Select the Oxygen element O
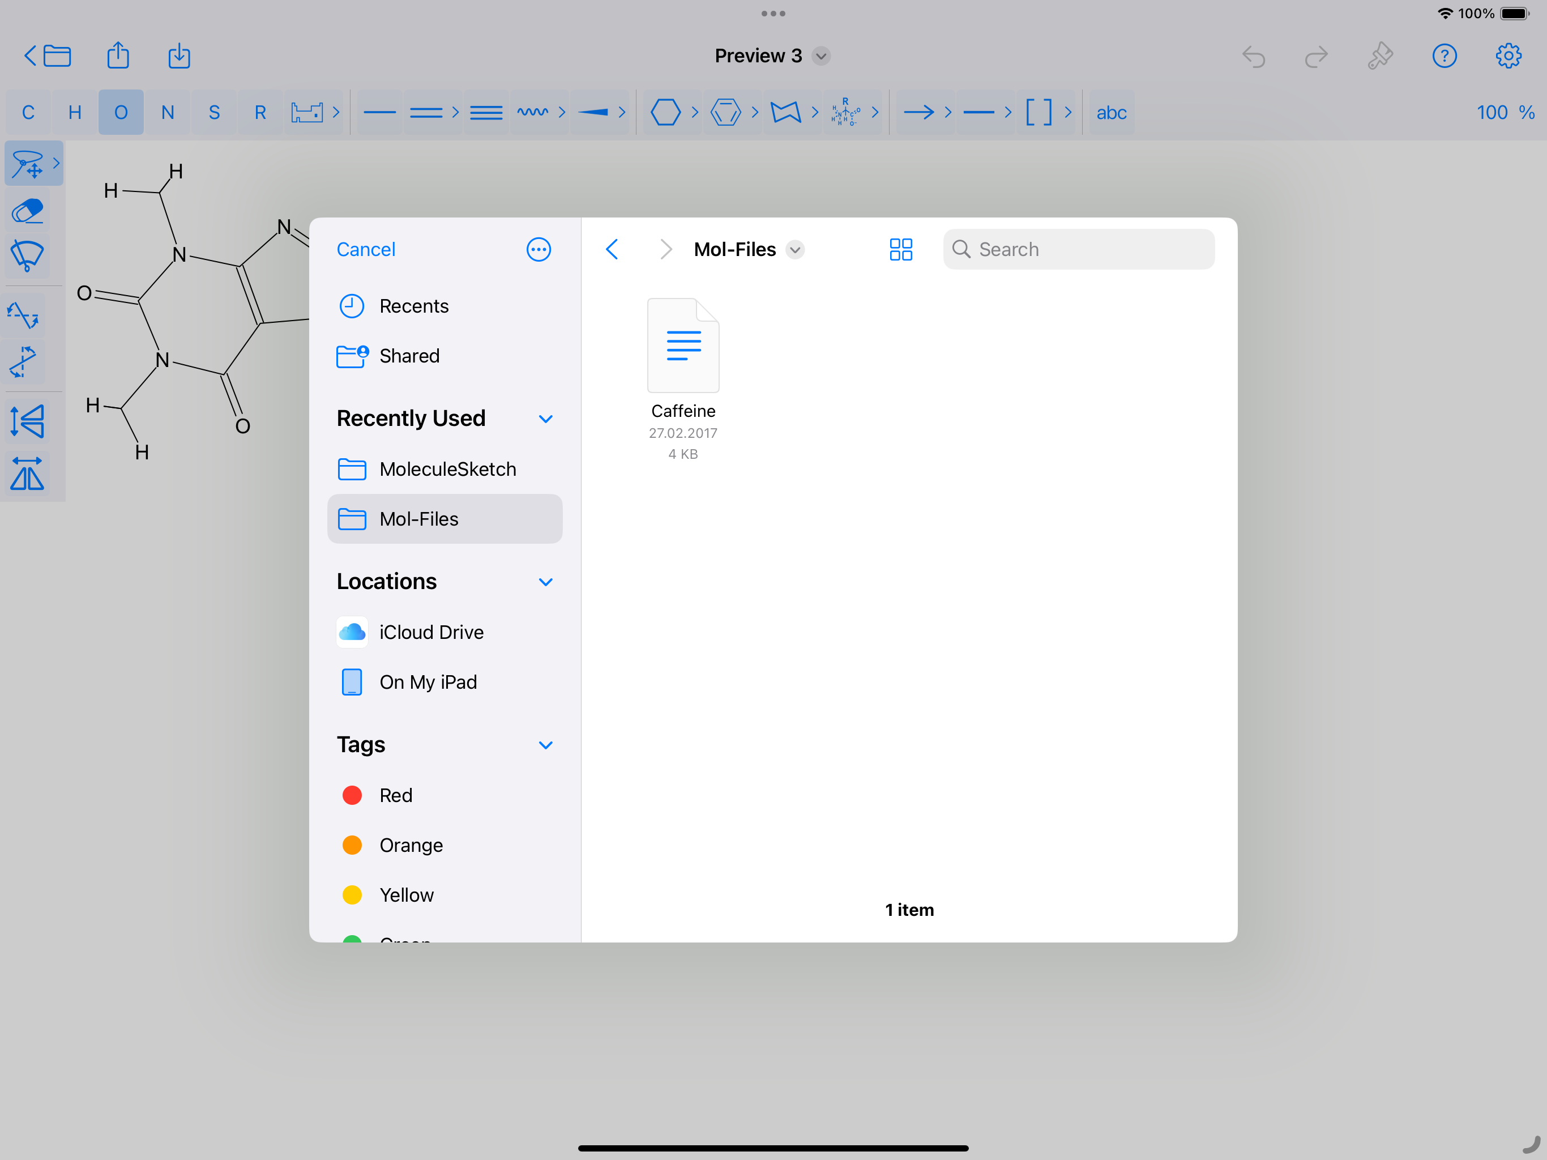The width and height of the screenshot is (1547, 1160). click(121, 112)
